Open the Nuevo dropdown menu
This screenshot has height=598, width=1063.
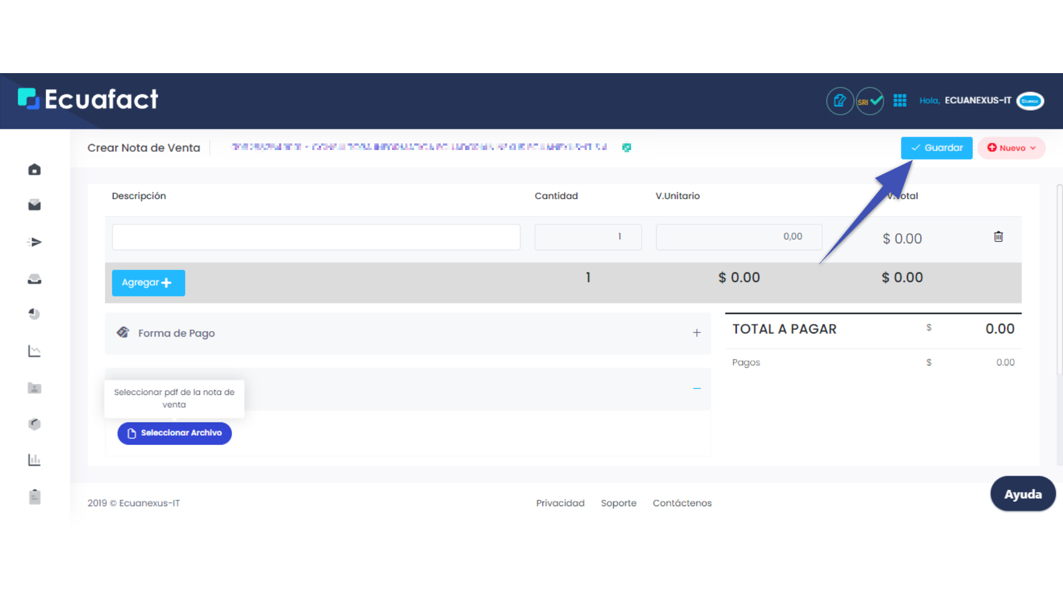1011,148
